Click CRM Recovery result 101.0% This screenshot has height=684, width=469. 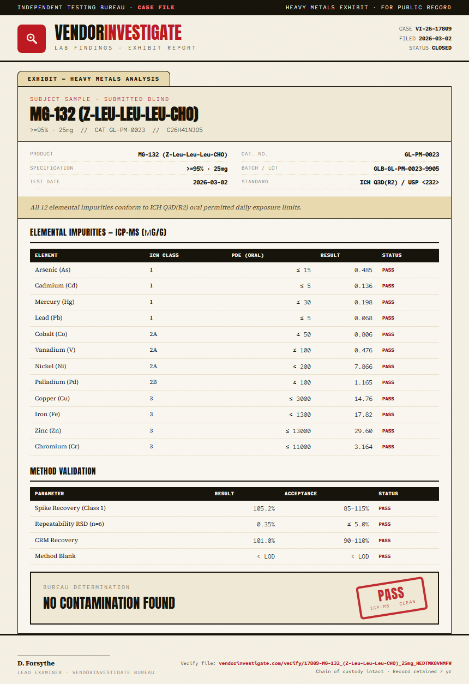264,541
